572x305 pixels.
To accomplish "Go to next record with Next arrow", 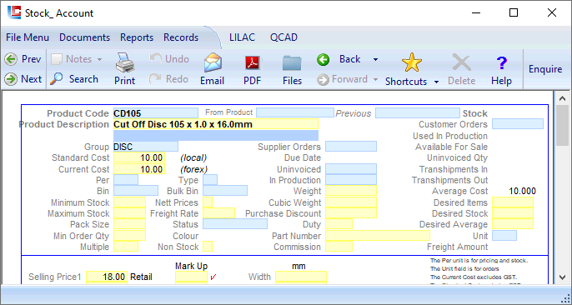I will point(12,78).
